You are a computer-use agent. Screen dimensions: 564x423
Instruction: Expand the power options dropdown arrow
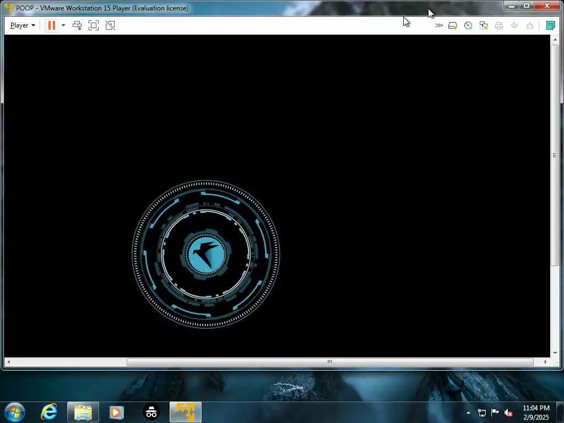point(63,25)
